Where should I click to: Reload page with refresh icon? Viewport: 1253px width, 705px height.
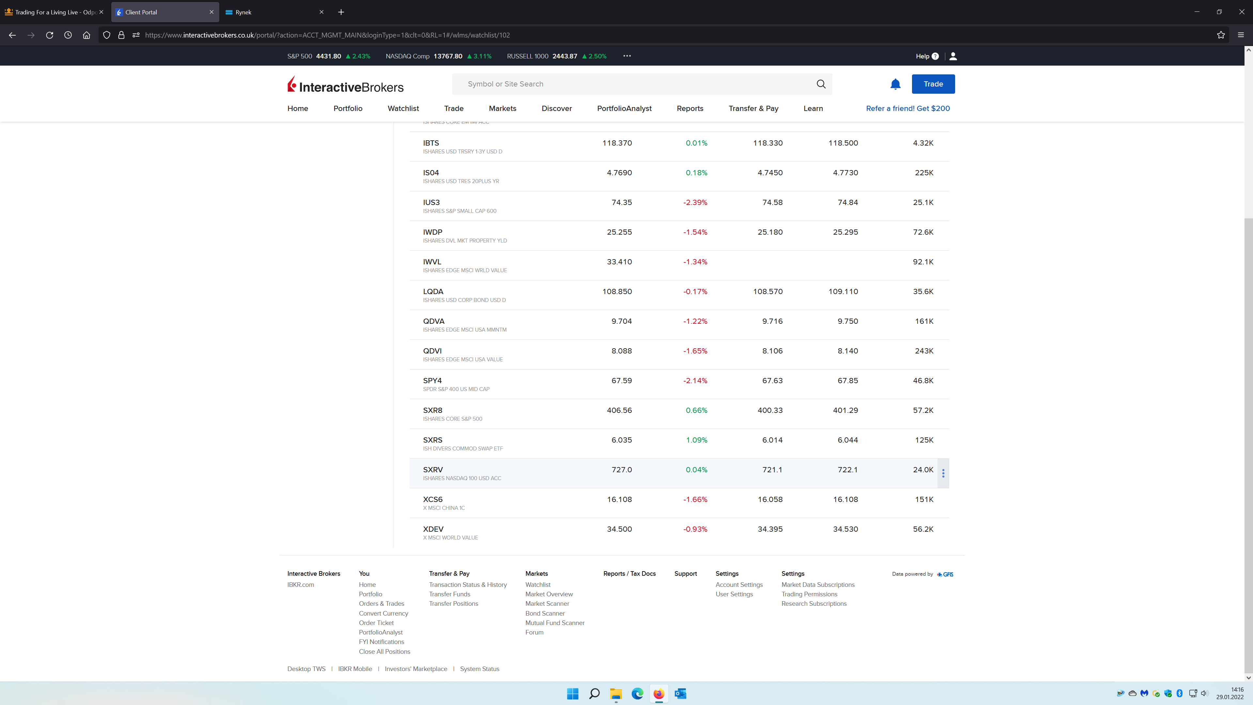[x=50, y=35]
